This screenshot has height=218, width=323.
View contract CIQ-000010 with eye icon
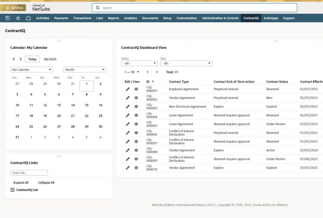coord(136,168)
